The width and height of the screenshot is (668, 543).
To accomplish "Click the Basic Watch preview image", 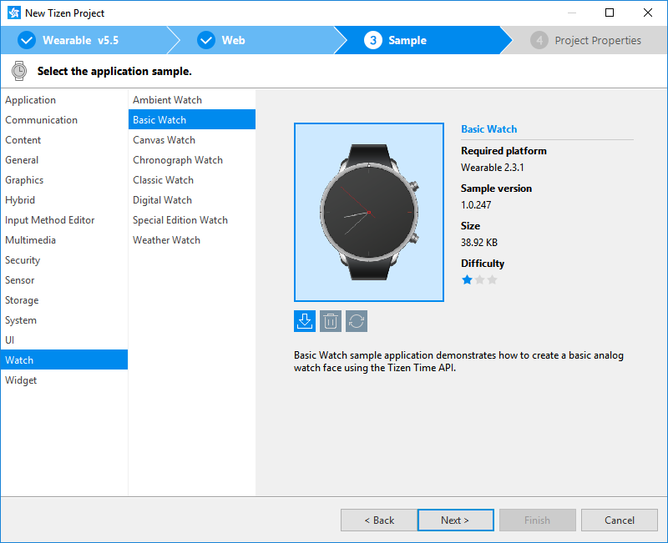I will click(x=368, y=212).
